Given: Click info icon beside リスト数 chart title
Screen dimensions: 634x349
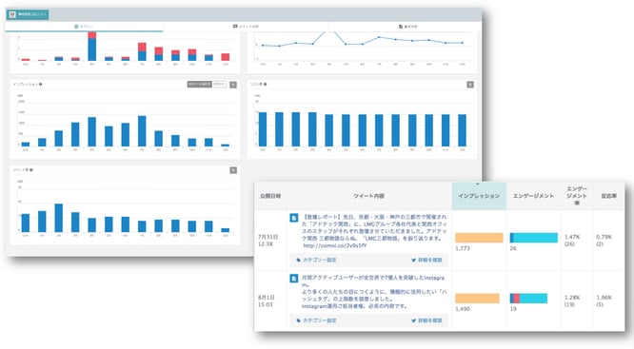Looking at the screenshot, I should 265,84.
